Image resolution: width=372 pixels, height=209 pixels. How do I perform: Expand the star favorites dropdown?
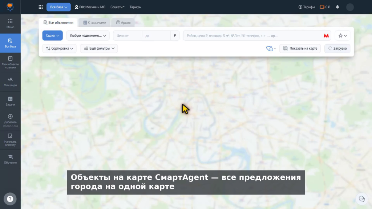tap(343, 36)
